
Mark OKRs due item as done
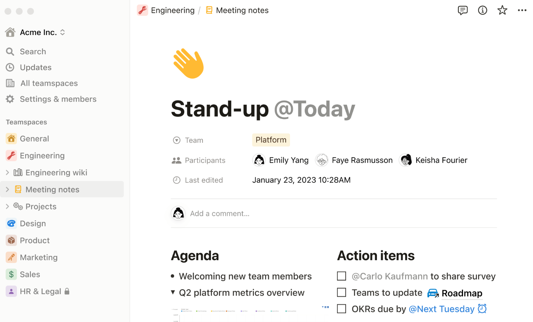point(342,309)
